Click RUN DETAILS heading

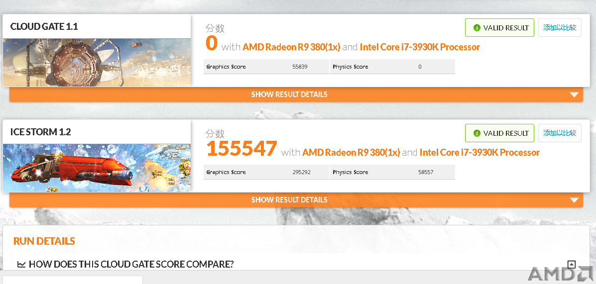(44, 241)
